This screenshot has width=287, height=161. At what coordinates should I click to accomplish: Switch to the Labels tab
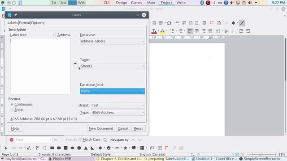tap(13, 23)
